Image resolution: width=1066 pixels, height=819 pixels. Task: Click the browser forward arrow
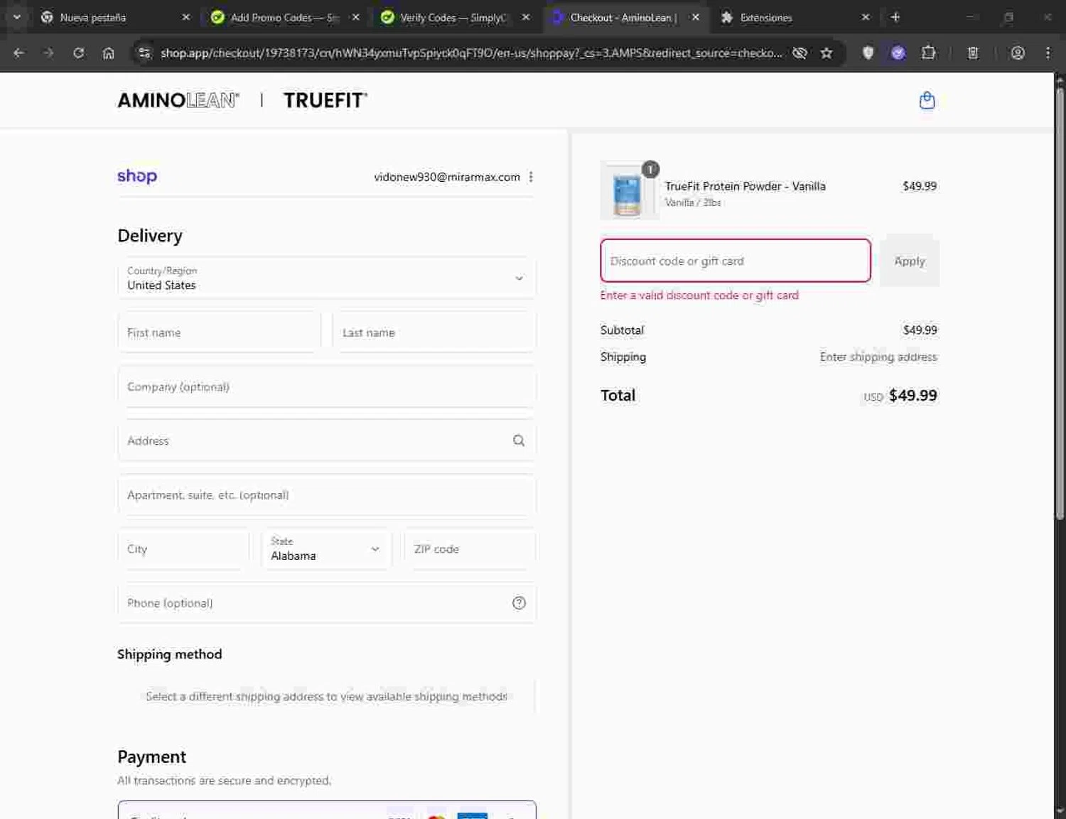48,53
